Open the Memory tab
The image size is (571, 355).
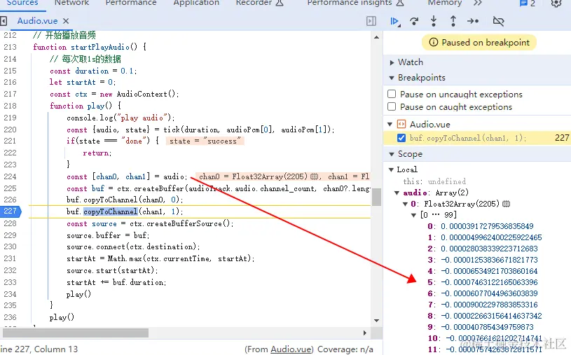point(445,3)
